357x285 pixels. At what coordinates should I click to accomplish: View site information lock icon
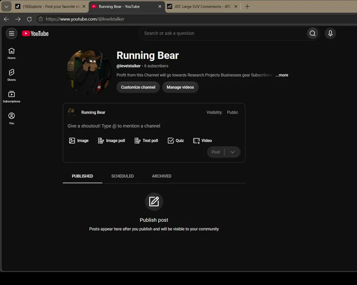click(x=40, y=19)
